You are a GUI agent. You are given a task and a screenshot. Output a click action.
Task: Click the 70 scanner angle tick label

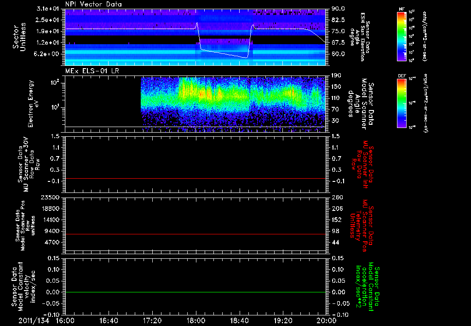tap(335, 110)
